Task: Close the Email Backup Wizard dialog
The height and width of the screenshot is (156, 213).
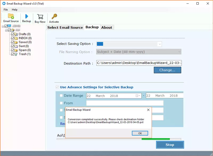Action: tap(148, 110)
